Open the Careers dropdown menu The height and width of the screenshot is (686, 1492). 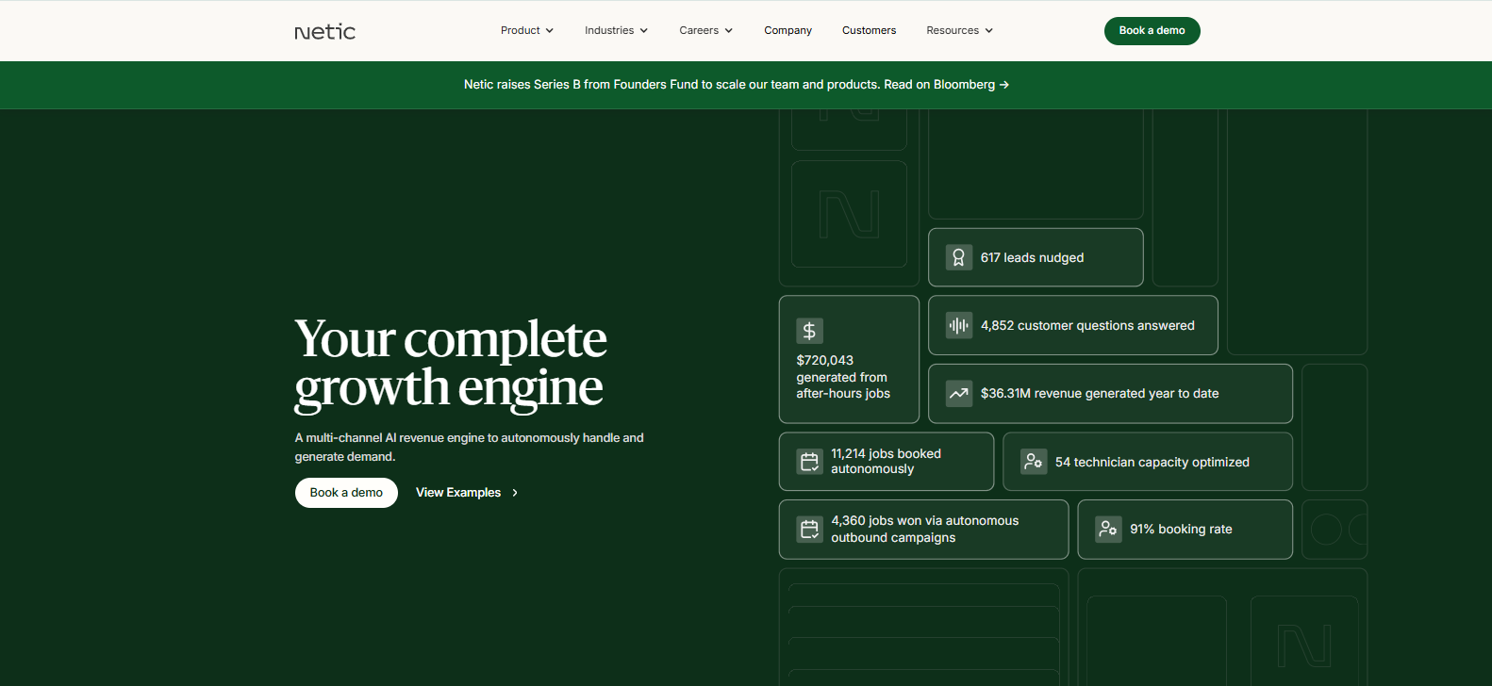click(705, 30)
